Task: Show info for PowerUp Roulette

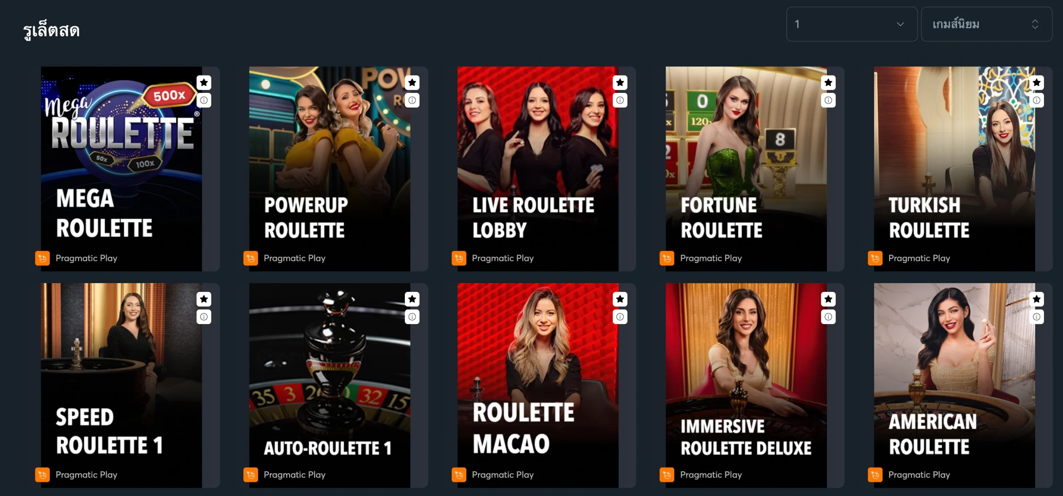Action: click(x=412, y=100)
